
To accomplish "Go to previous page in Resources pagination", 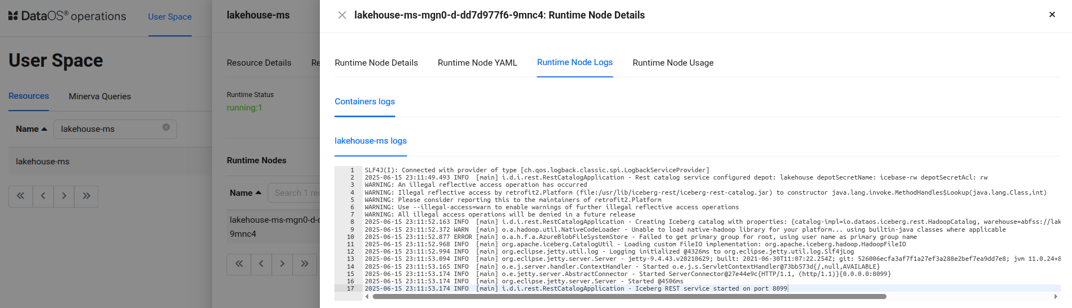I will point(43,196).
